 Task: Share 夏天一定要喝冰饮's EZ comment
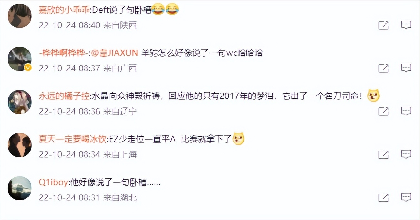tap(383, 154)
